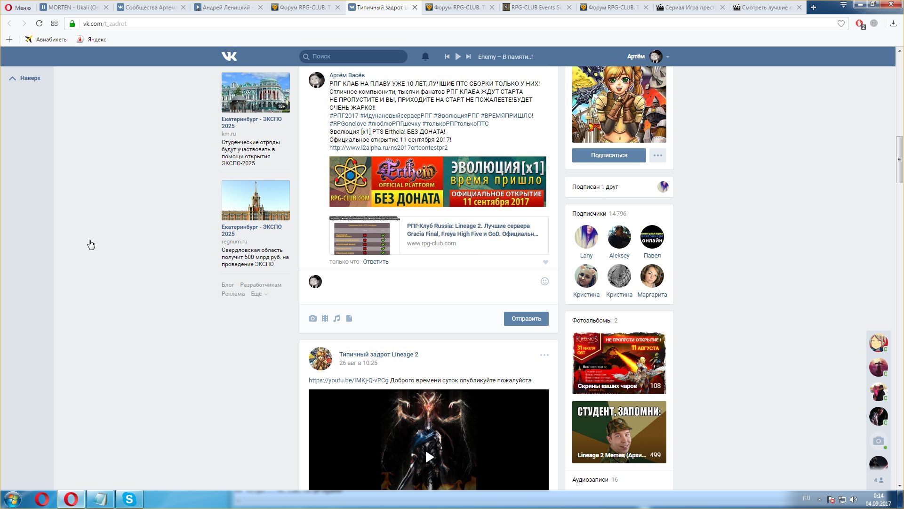This screenshot has height=509, width=904.
Task: Attach a photo with camera icon
Action: pos(312,319)
